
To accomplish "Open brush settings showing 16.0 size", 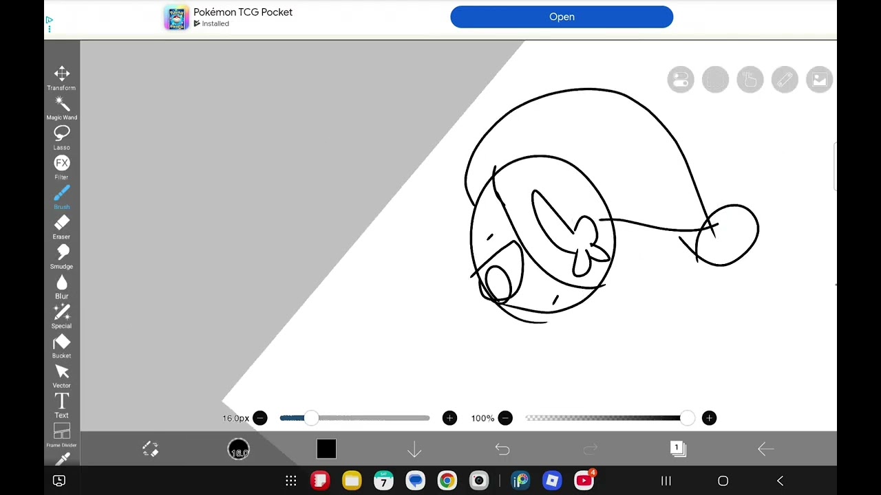I will pos(238,450).
